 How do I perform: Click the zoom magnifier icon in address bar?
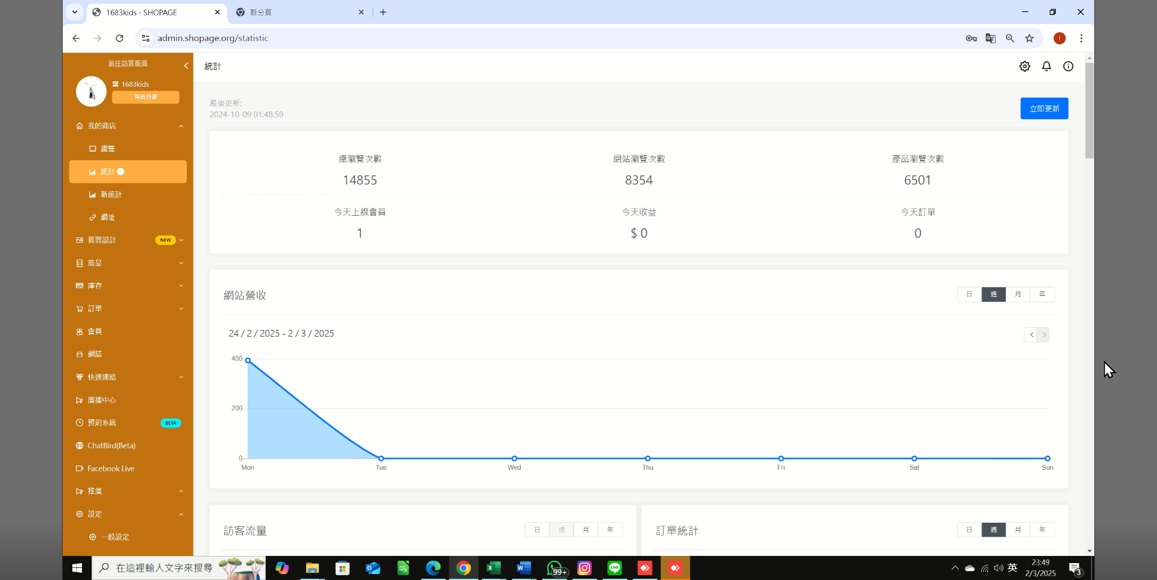pyautogui.click(x=1010, y=38)
